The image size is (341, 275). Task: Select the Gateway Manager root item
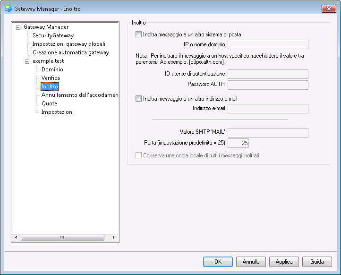pyautogui.click(x=46, y=27)
